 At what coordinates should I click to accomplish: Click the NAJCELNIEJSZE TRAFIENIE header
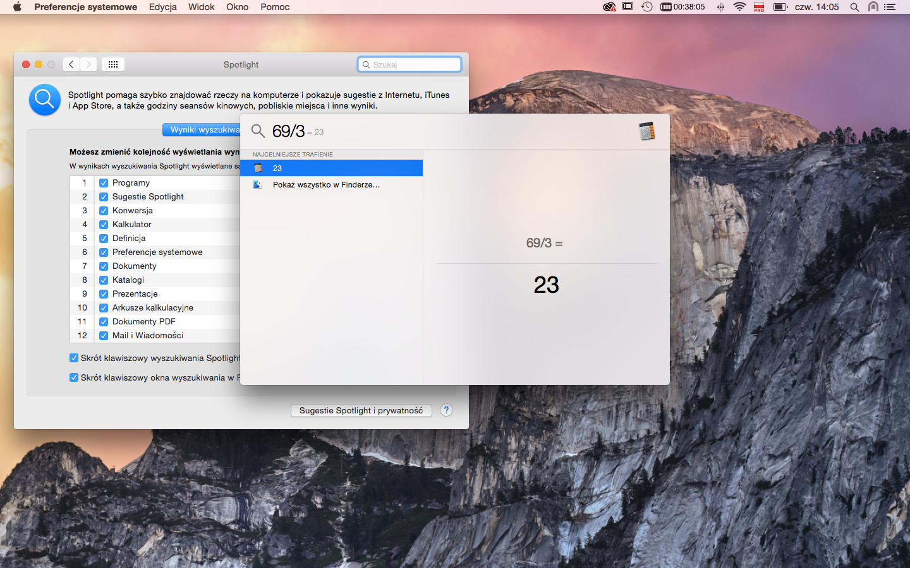point(293,154)
